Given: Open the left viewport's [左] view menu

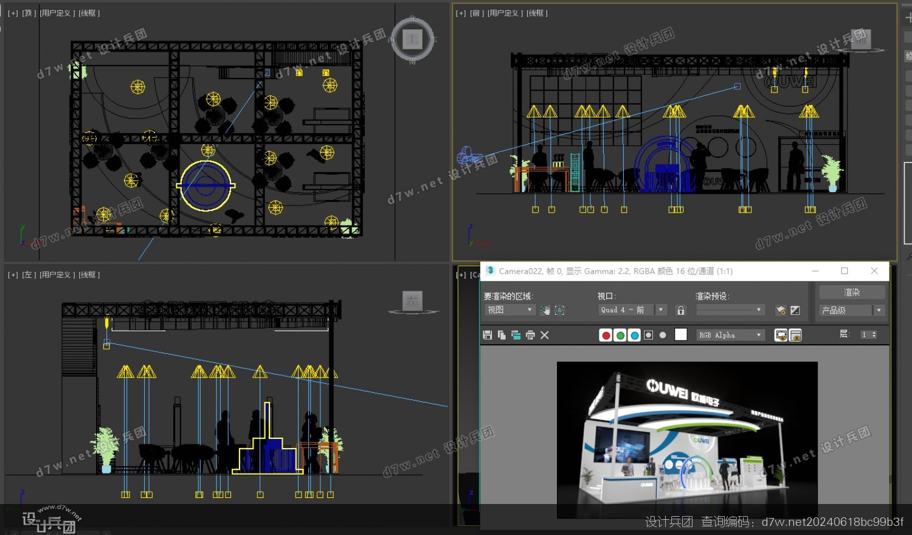Looking at the screenshot, I should tap(29, 275).
